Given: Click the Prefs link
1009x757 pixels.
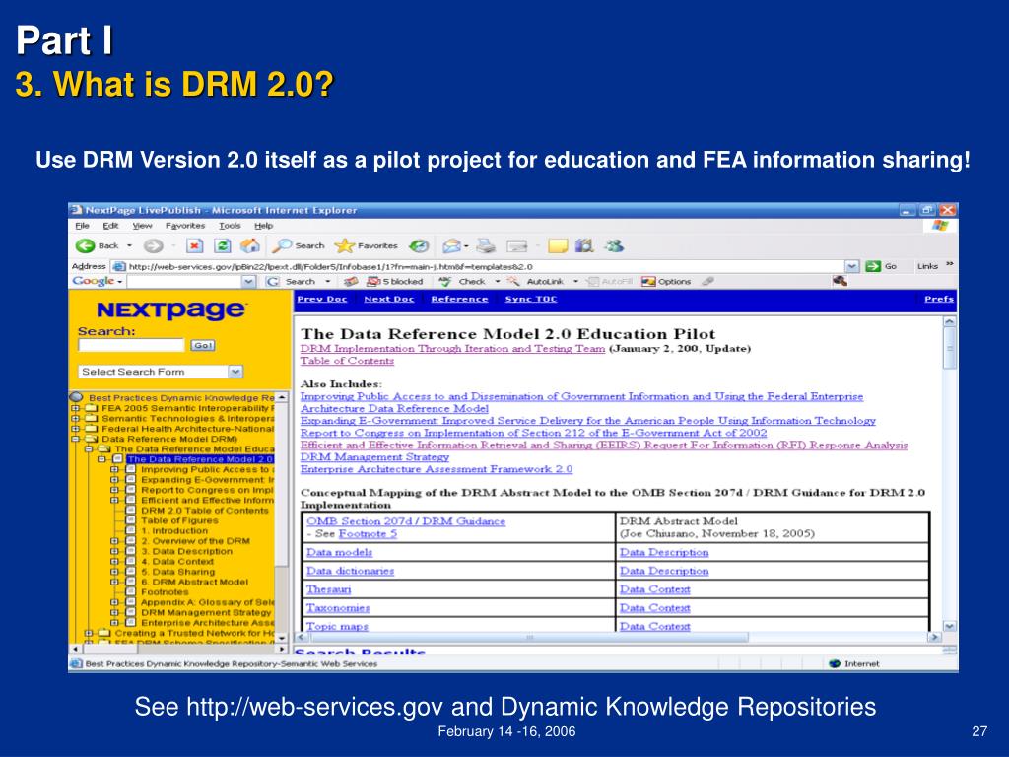Looking at the screenshot, I should (x=939, y=299).
